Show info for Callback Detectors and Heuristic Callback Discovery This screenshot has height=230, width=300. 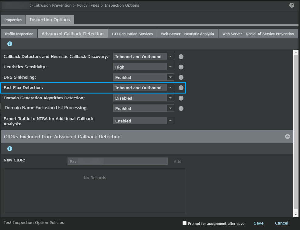(181, 57)
